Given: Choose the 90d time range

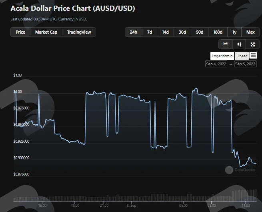Looking at the screenshot, I should point(200,32).
